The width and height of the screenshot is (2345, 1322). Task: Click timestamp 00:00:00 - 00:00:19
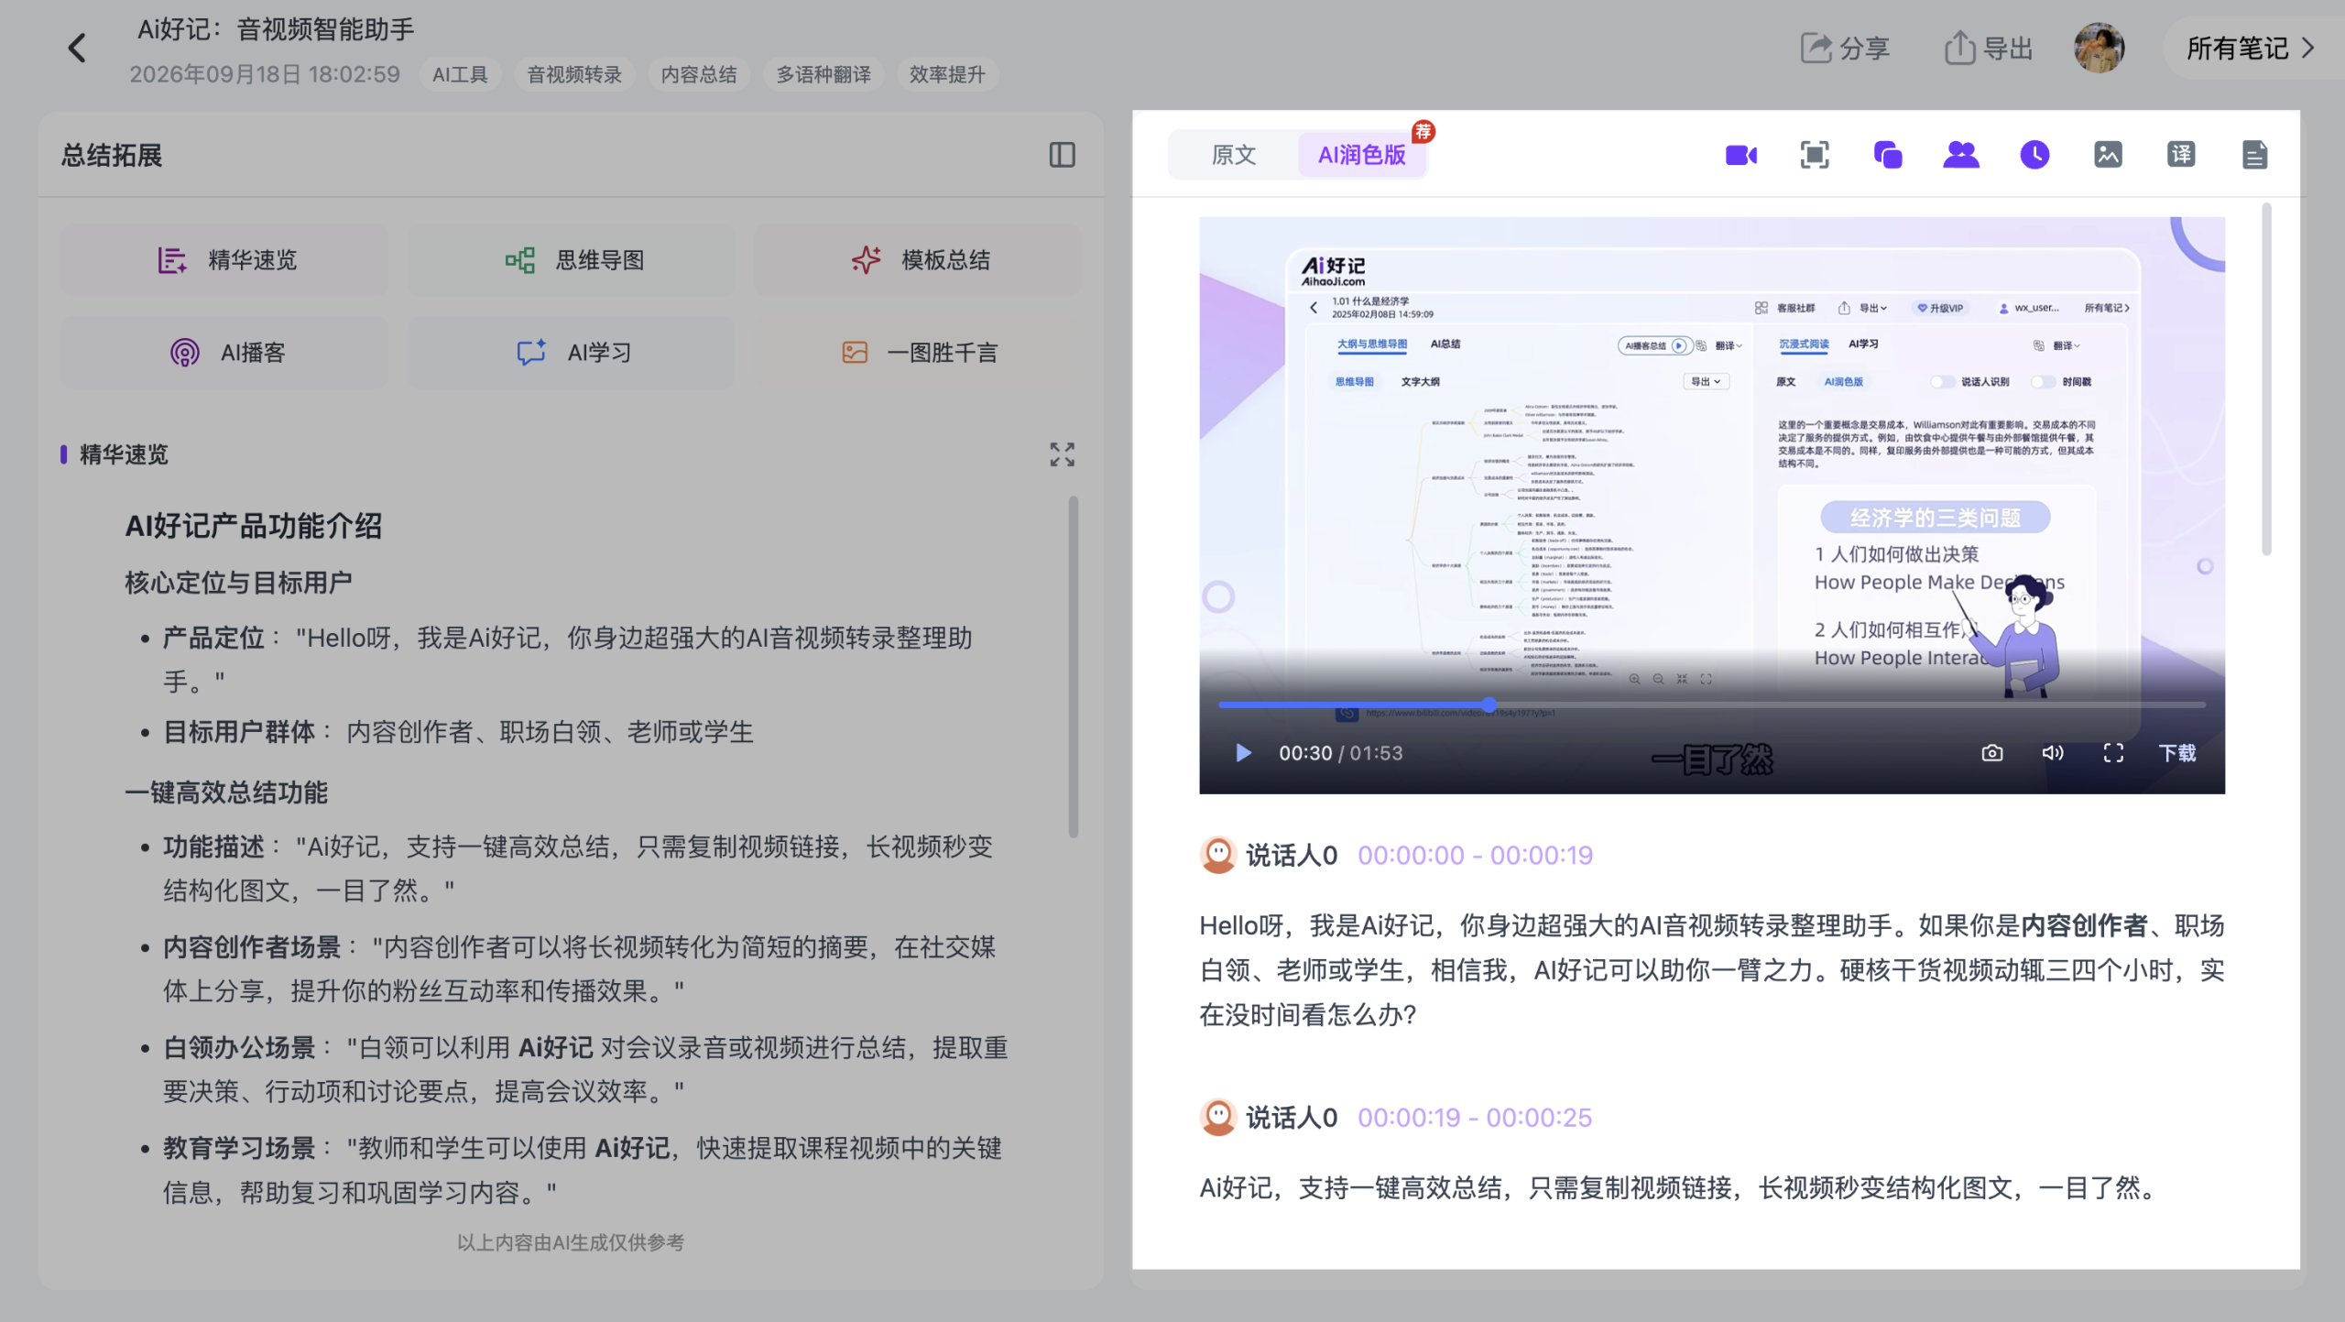tap(1475, 855)
